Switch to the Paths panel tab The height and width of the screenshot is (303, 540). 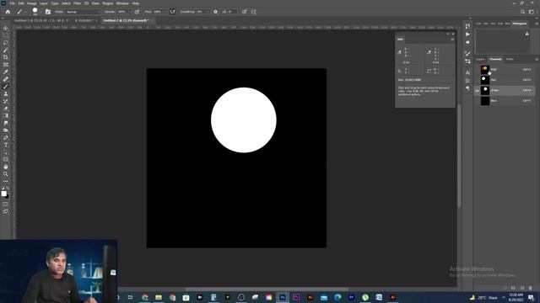[510, 59]
